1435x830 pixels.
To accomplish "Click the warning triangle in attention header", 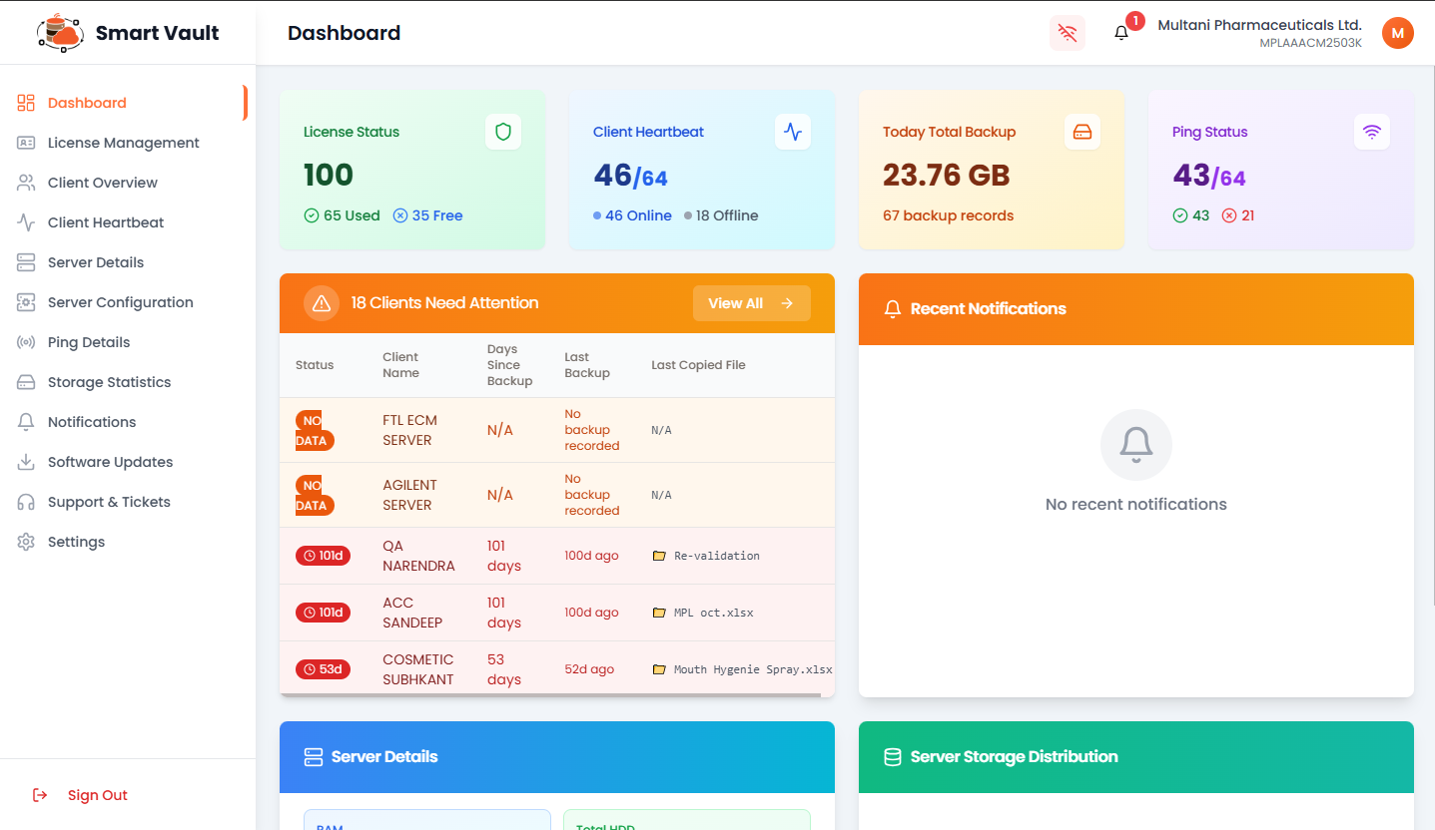I will (x=322, y=303).
